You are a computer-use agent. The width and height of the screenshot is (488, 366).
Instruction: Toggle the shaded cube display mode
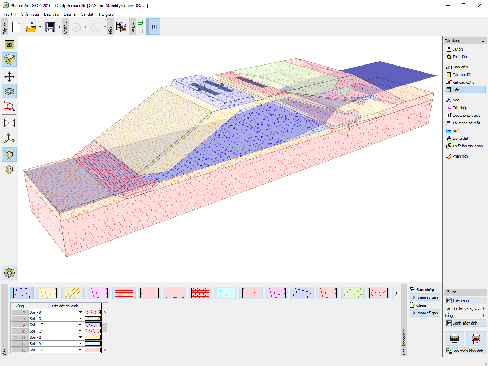(x=9, y=154)
